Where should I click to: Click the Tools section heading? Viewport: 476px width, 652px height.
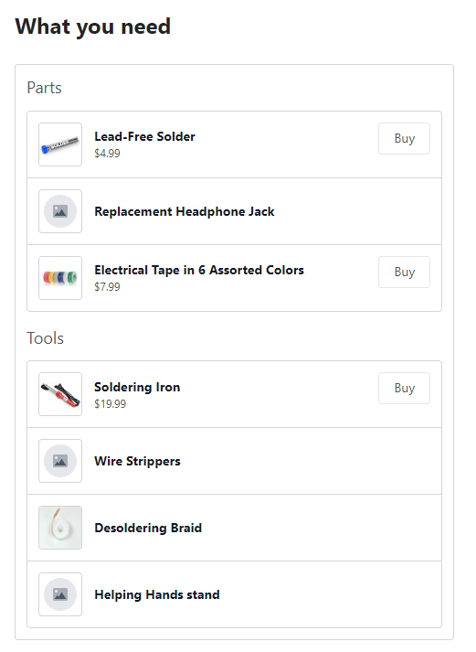46,338
